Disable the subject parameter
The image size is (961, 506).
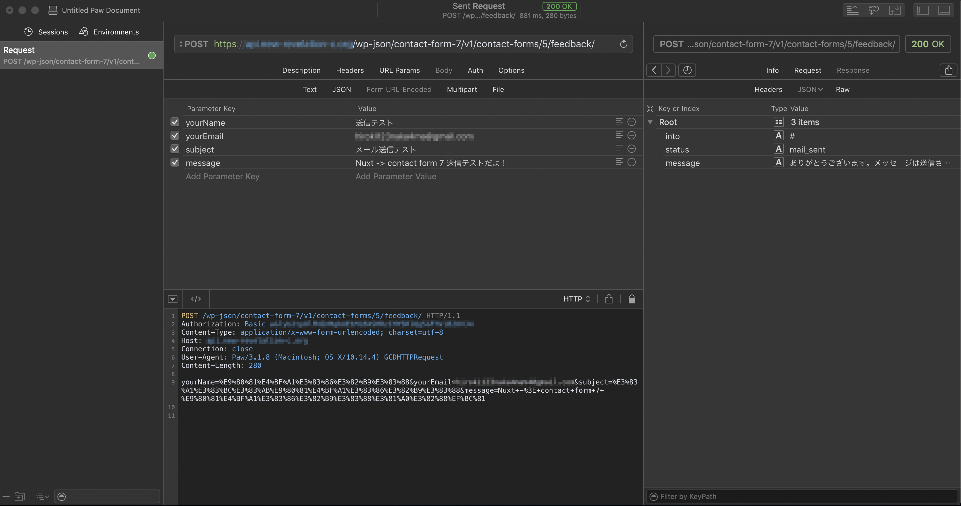point(175,149)
